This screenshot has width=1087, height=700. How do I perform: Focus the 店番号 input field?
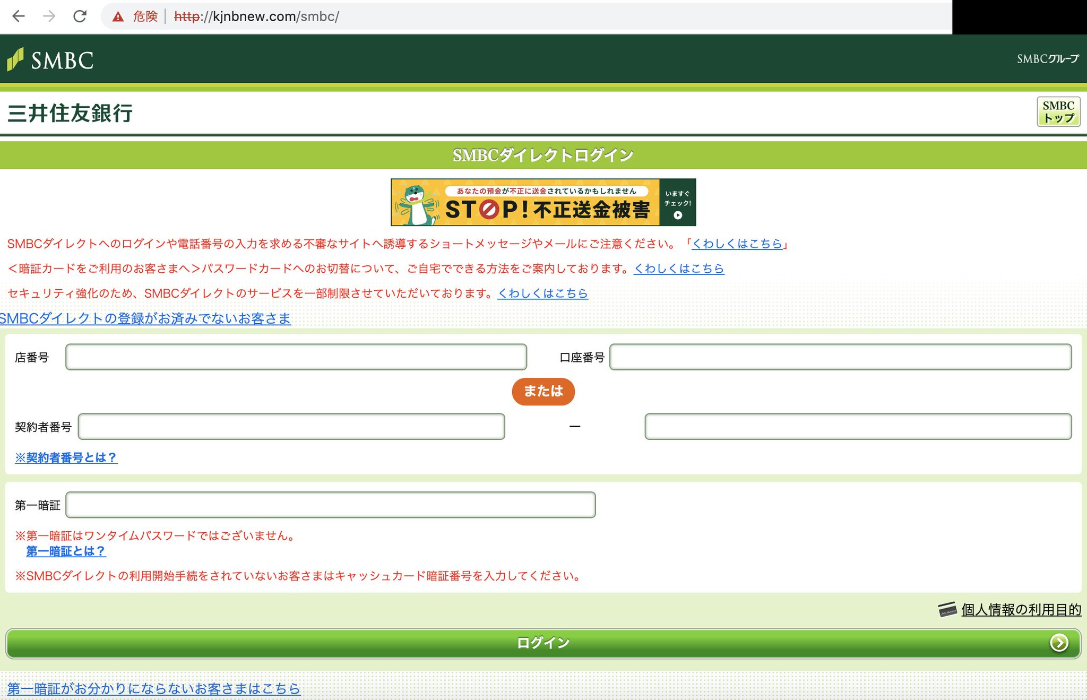[x=296, y=357]
